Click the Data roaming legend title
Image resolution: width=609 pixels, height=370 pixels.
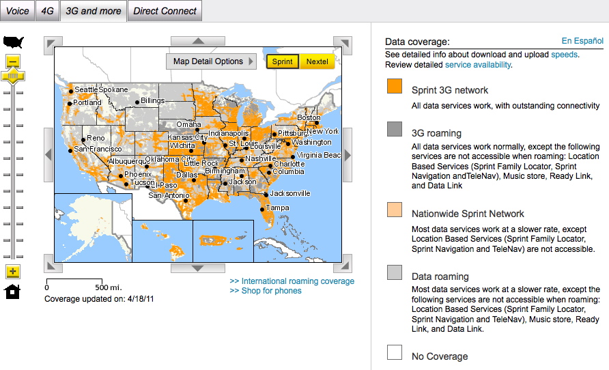coord(440,276)
